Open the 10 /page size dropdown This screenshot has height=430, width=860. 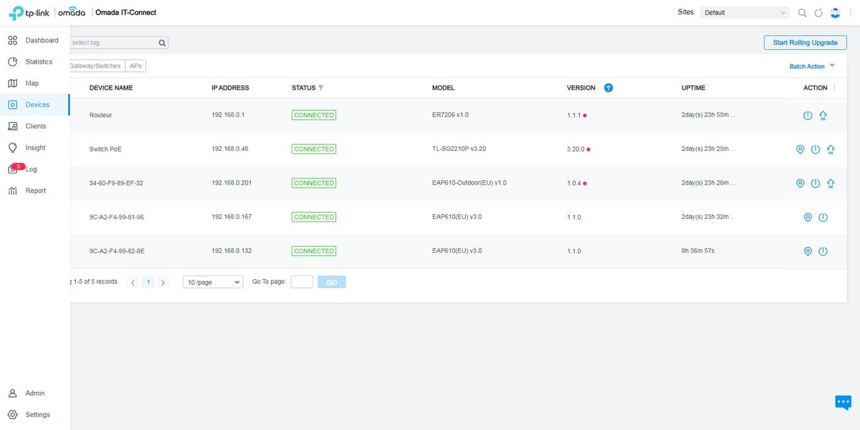(213, 282)
